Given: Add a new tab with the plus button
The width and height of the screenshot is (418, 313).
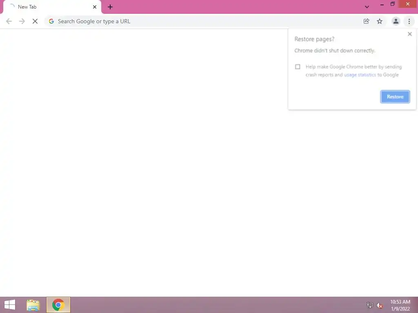Looking at the screenshot, I should [x=110, y=7].
